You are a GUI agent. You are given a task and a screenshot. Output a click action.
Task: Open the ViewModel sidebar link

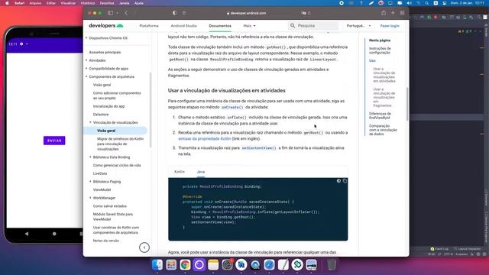102,189
